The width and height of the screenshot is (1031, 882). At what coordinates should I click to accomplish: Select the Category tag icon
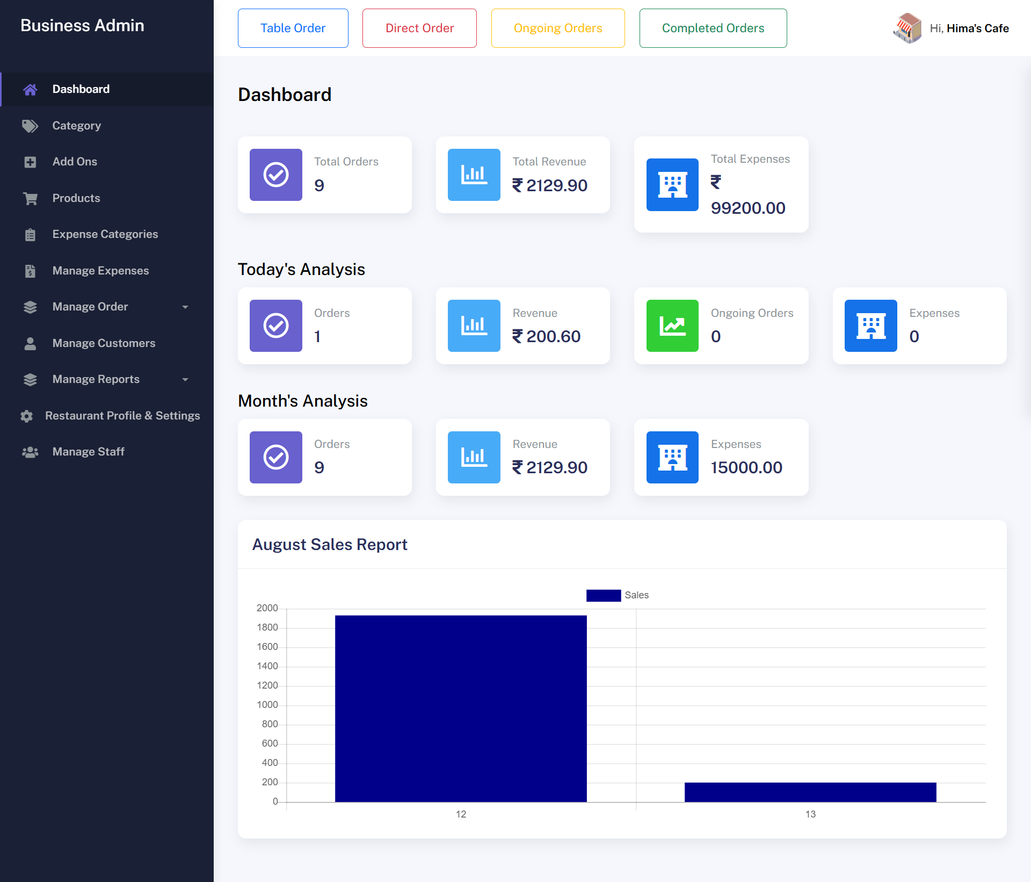[30, 126]
